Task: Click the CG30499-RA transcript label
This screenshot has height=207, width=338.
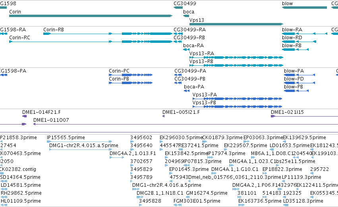Action: (190, 29)
